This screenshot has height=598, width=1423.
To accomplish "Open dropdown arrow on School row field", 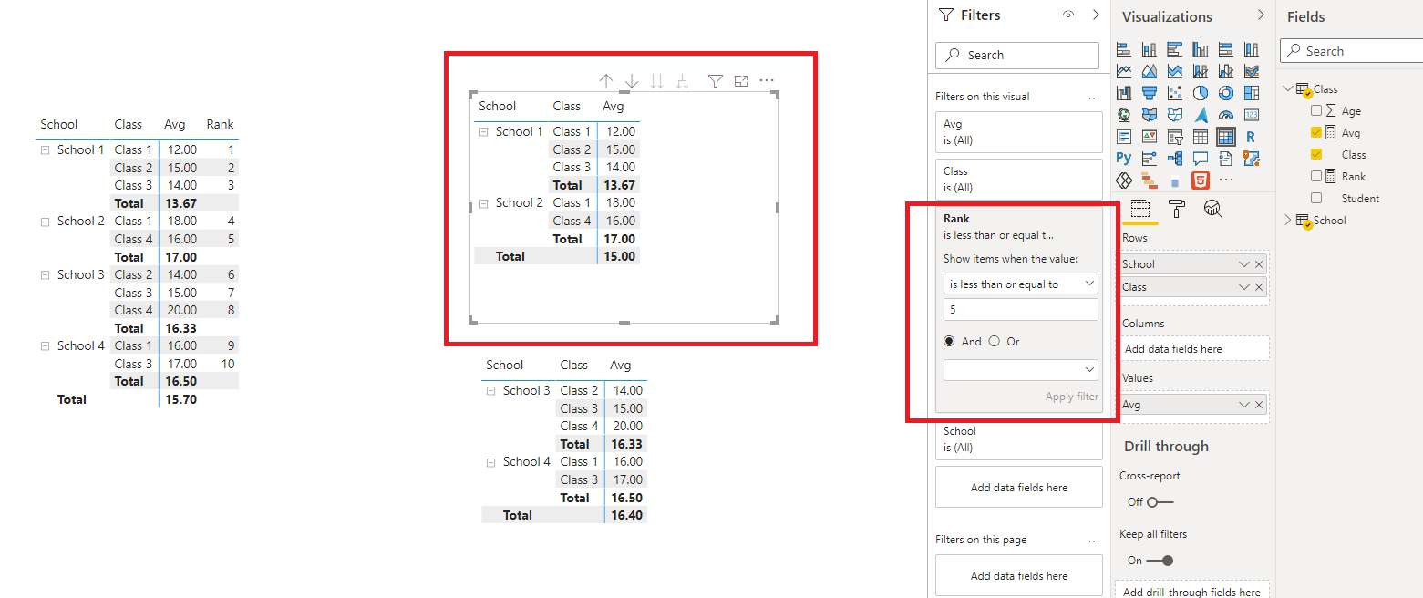I will 1244,264.
